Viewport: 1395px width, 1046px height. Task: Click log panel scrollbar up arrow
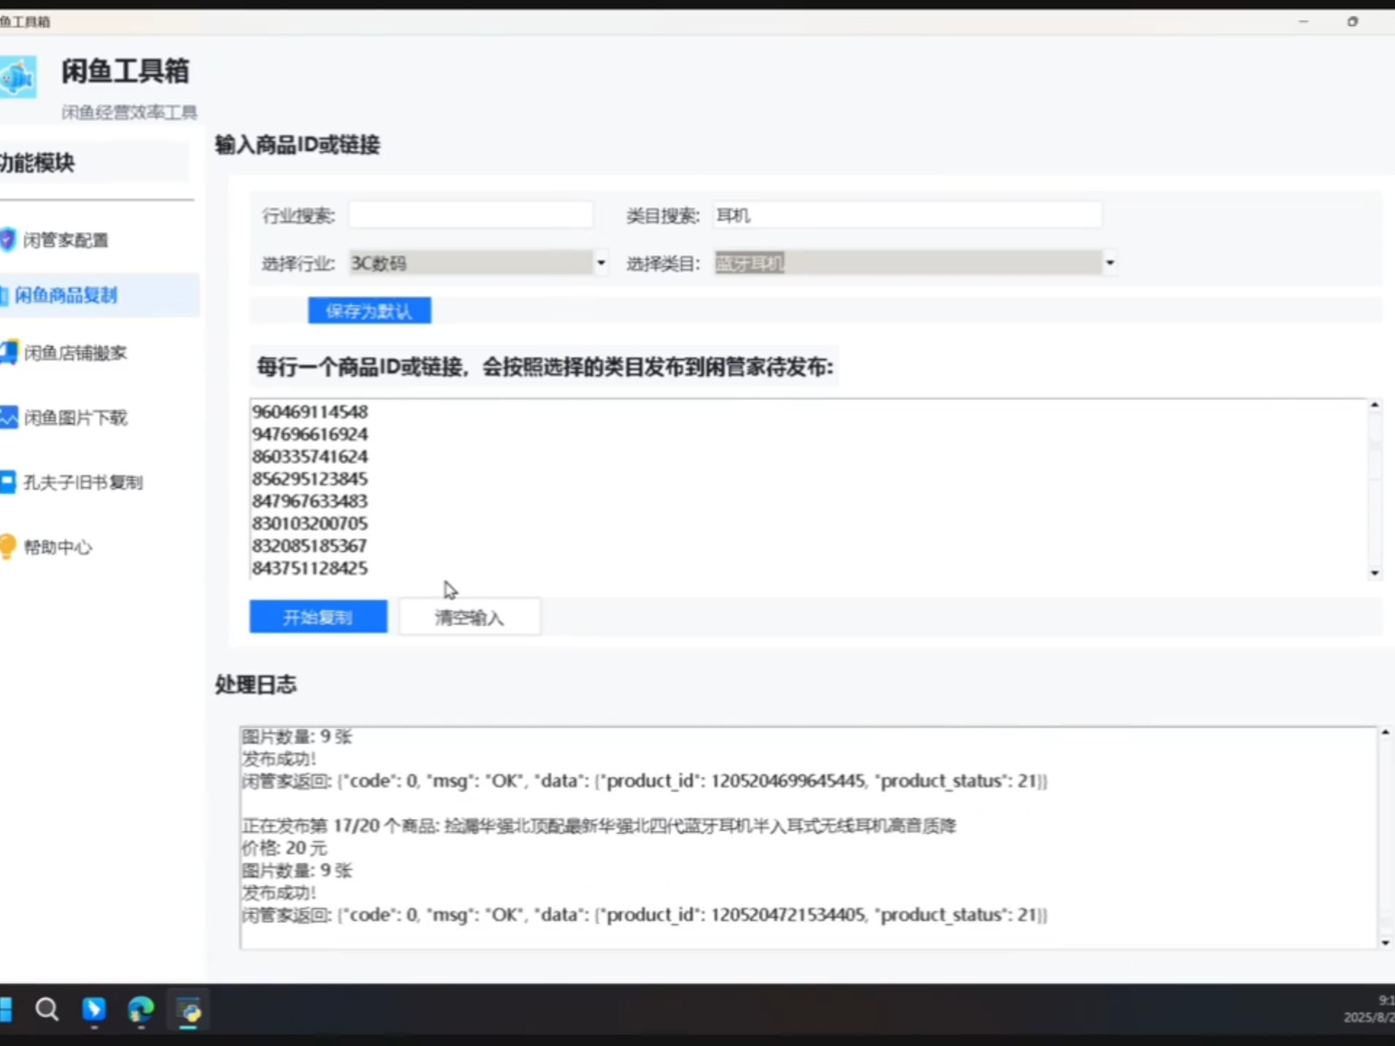click(x=1385, y=732)
